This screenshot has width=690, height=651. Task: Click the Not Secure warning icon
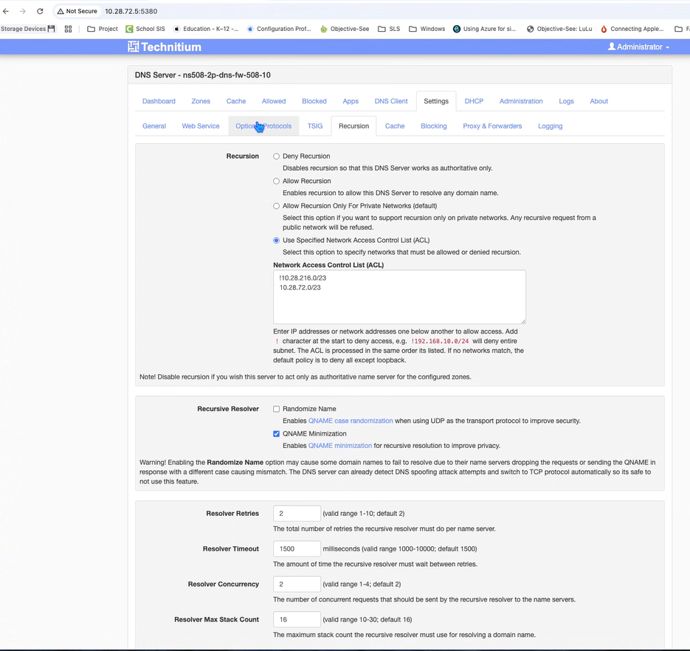tap(62, 11)
